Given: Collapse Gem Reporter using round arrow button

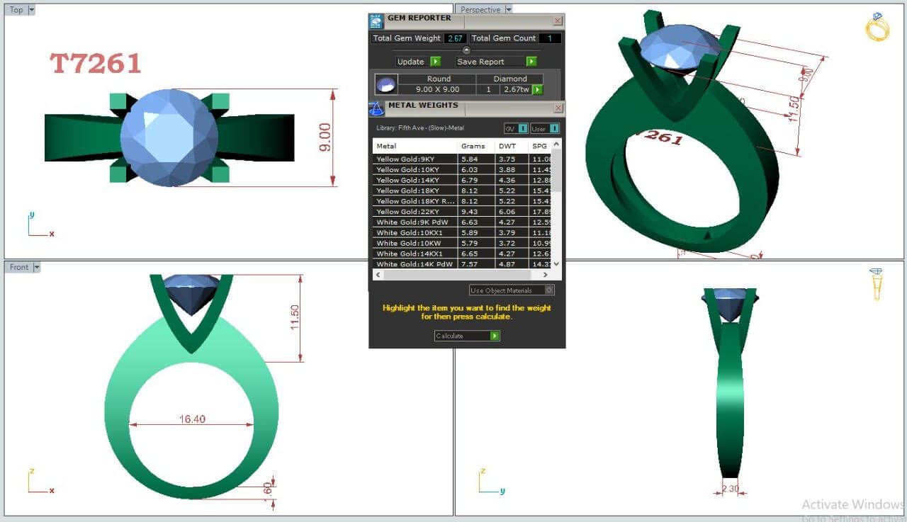Looking at the screenshot, I should pyautogui.click(x=466, y=50).
